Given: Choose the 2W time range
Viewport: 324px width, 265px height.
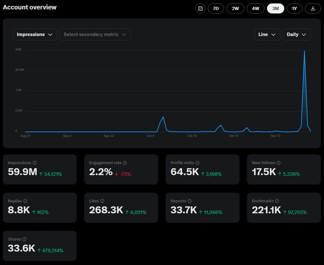Looking at the screenshot, I should pos(235,8).
